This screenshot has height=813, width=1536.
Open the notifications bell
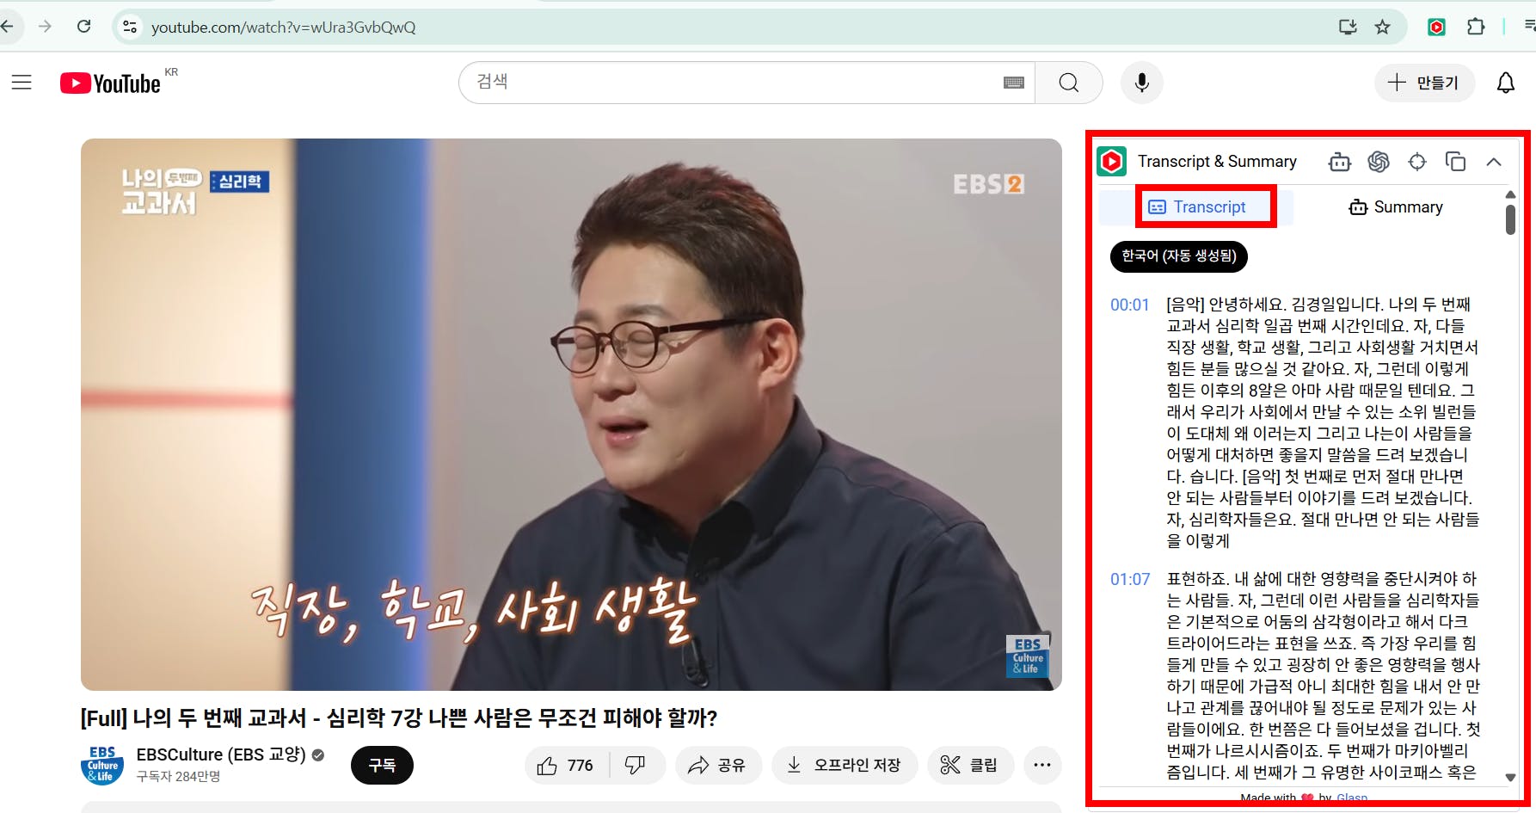[x=1506, y=83]
